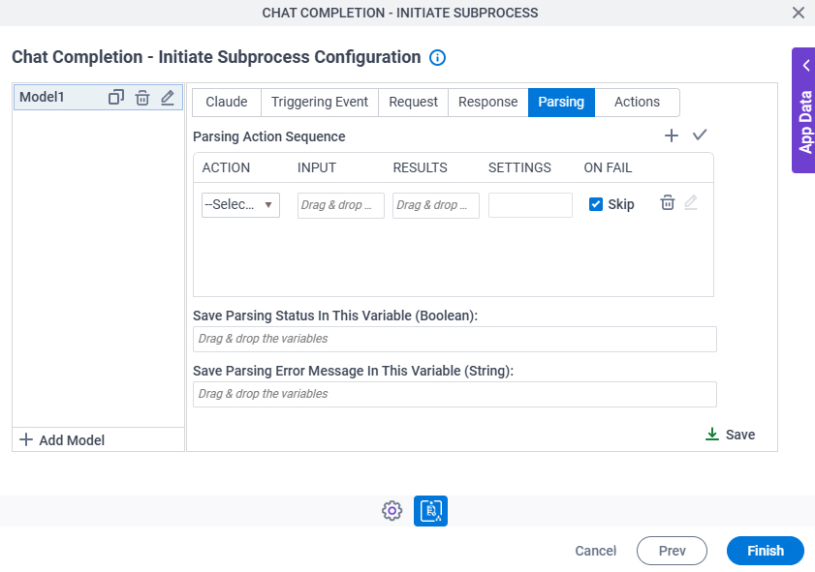This screenshot has height=572, width=815.
Task: Switch to the Claude tab
Action: click(x=226, y=103)
